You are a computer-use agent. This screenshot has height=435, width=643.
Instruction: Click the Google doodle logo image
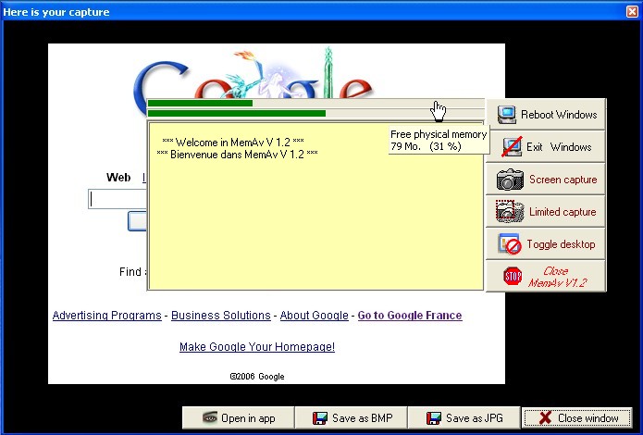pyautogui.click(x=253, y=74)
